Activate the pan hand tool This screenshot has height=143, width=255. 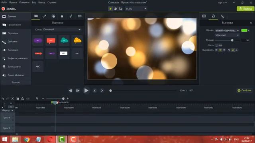tap(116, 9)
